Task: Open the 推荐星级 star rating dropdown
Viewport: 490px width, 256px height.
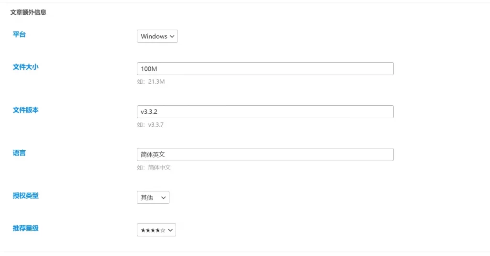Action: [x=153, y=230]
